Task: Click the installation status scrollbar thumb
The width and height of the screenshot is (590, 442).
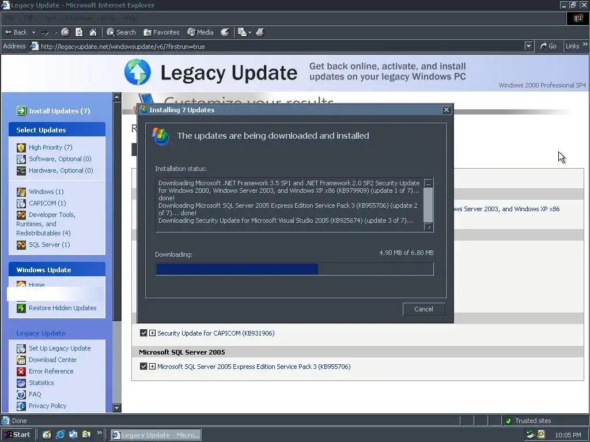Action: [x=428, y=205]
